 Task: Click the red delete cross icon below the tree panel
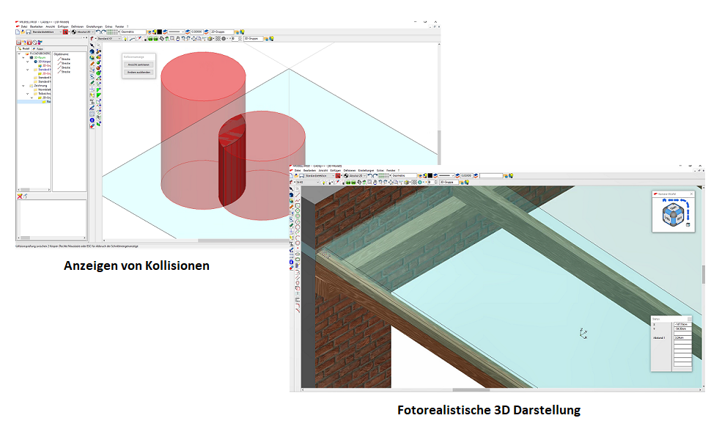pyautogui.click(x=20, y=196)
